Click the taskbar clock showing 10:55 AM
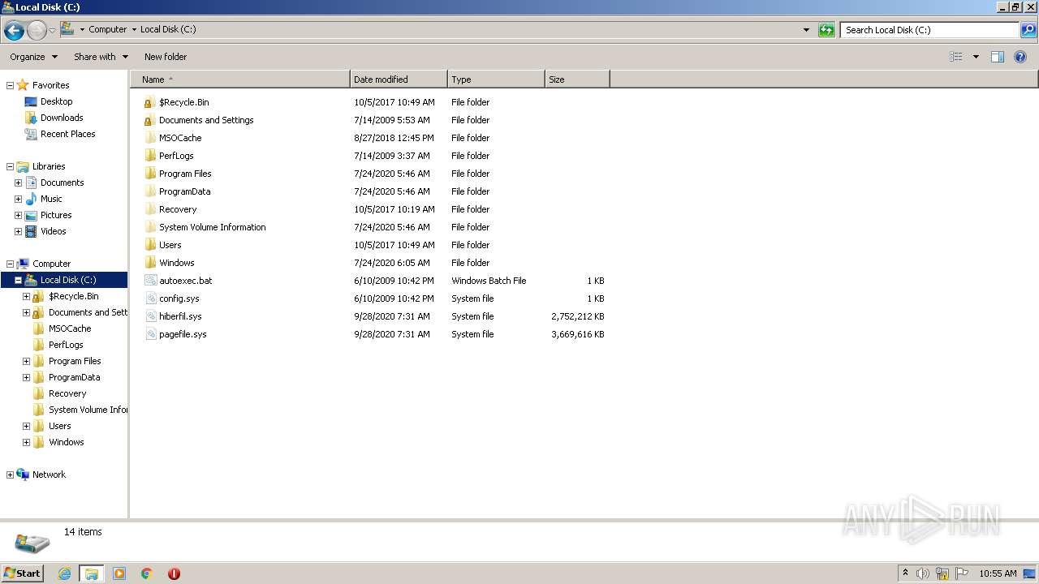 (998, 573)
